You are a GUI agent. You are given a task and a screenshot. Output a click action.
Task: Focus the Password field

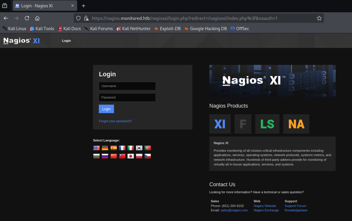pos(127,97)
